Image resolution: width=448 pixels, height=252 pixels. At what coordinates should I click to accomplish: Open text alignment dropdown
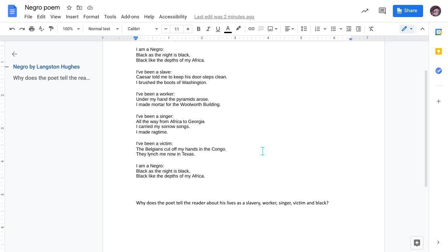coord(289,29)
